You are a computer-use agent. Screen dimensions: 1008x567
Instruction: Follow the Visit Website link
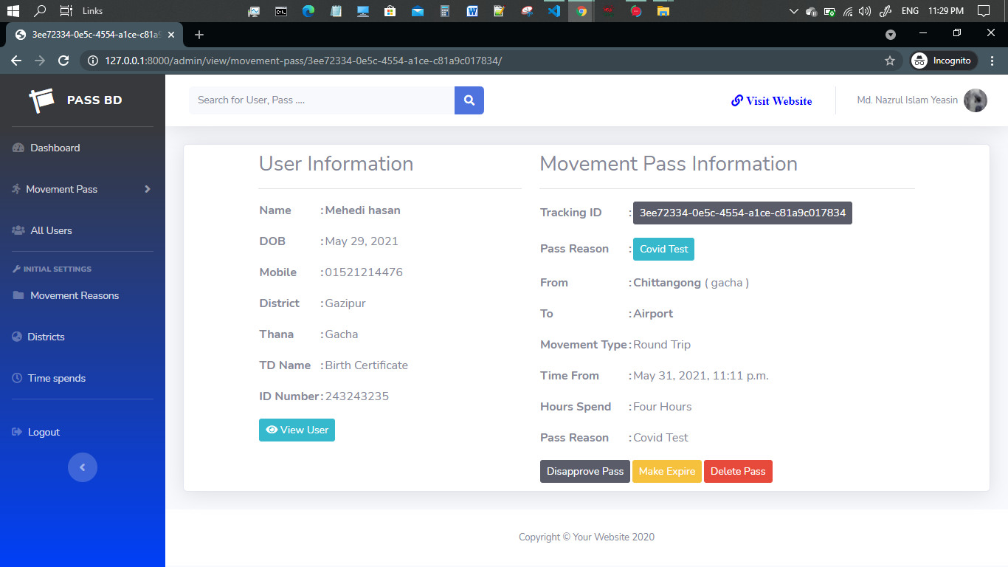(x=772, y=101)
